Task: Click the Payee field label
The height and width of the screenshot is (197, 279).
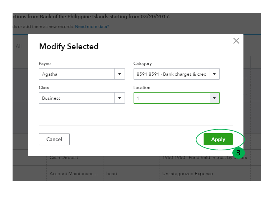Action: [x=45, y=64]
